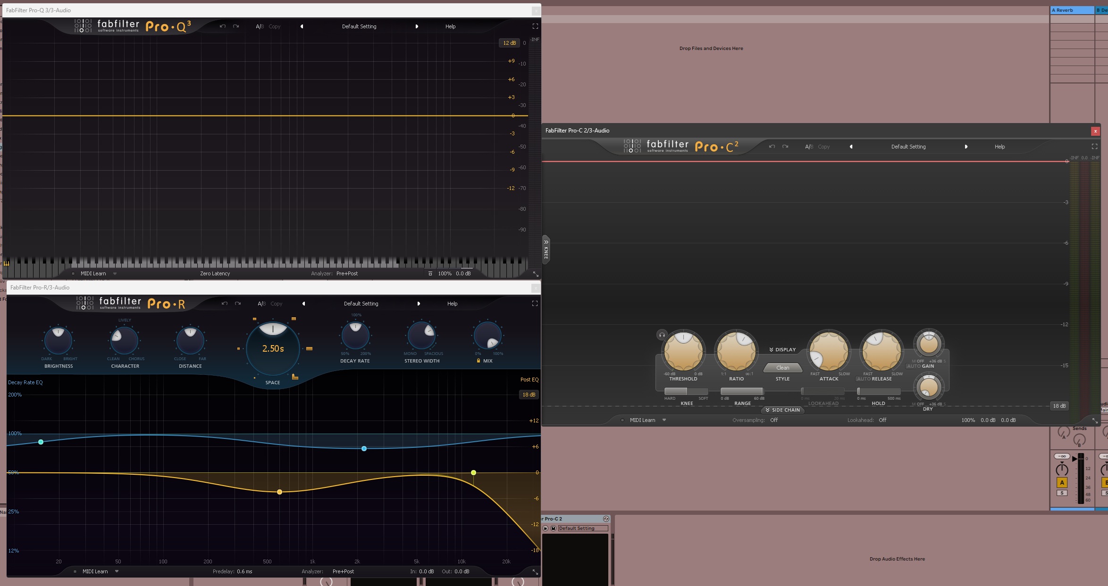This screenshot has width=1108, height=586.
Task: Open MIDI Learn dropdown arrow in Pro-Q 3
Action: 115,273
